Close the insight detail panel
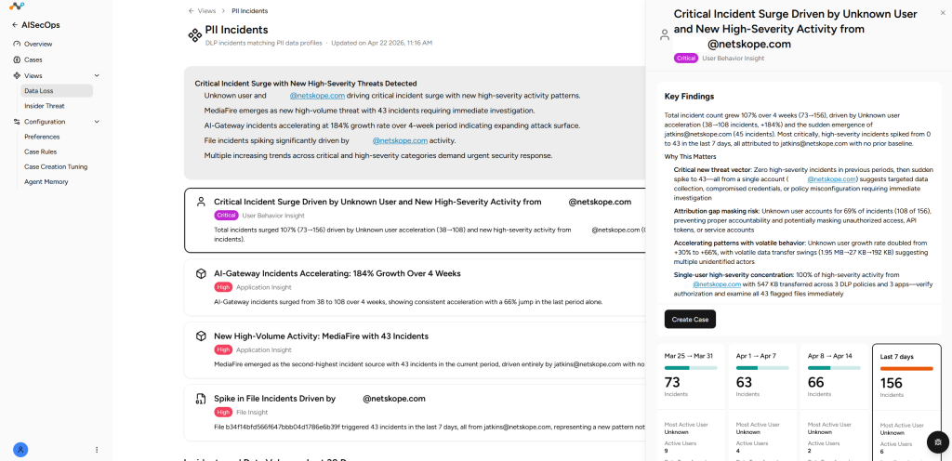This screenshot has height=461, width=952. click(x=943, y=13)
